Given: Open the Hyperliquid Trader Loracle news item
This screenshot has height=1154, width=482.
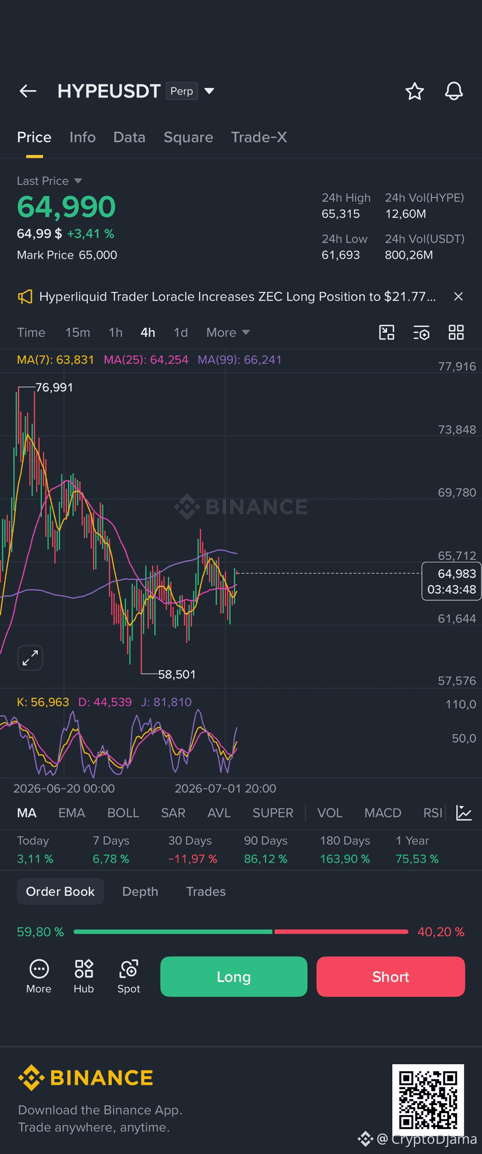Looking at the screenshot, I should point(238,297).
